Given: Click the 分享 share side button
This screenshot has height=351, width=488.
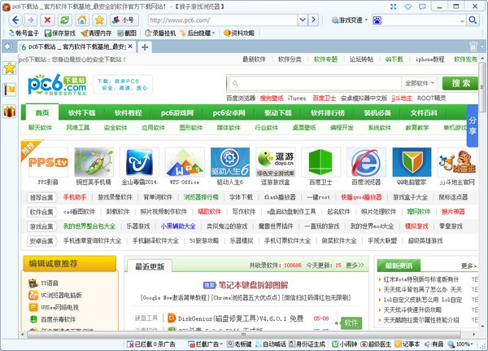Looking at the screenshot, I should click(473, 125).
